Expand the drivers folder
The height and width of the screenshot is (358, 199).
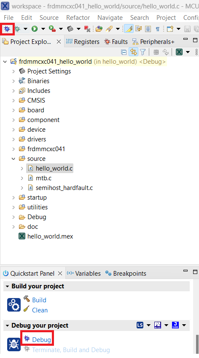pyautogui.click(x=13, y=139)
